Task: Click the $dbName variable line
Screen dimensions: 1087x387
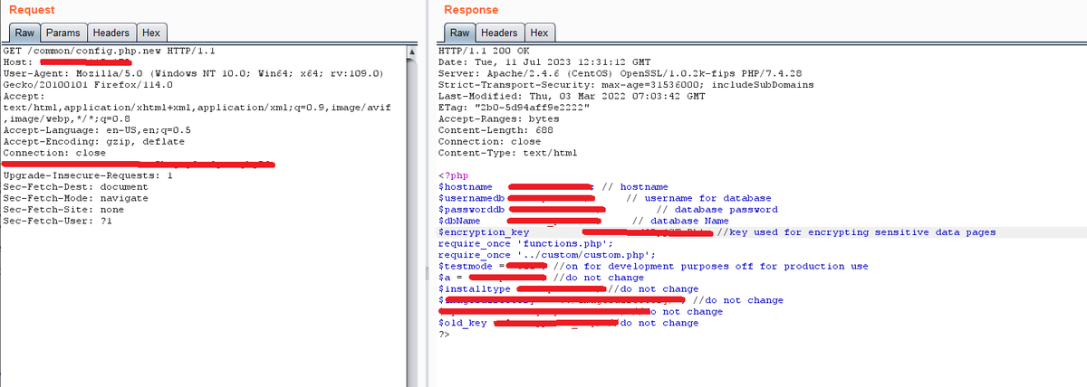Action: click(582, 221)
